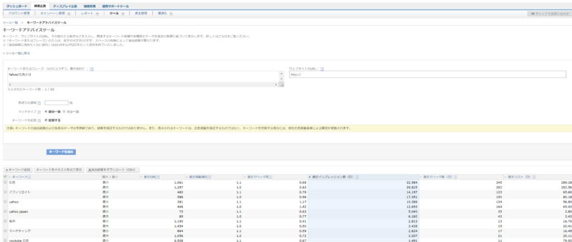
Task: Open help icon in estimated impressions header
Action: tap(356, 177)
